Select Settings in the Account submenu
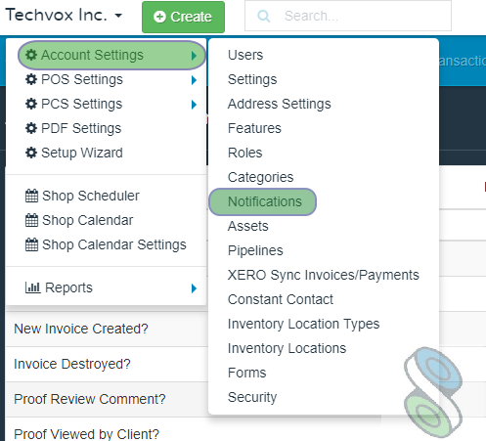The image size is (486, 441). click(x=252, y=79)
